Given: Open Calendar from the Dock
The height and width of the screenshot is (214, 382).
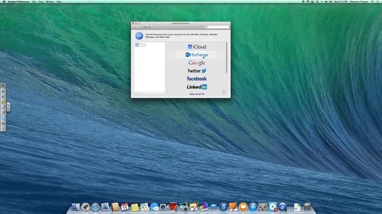Looking at the screenshot, I should 125,207.
